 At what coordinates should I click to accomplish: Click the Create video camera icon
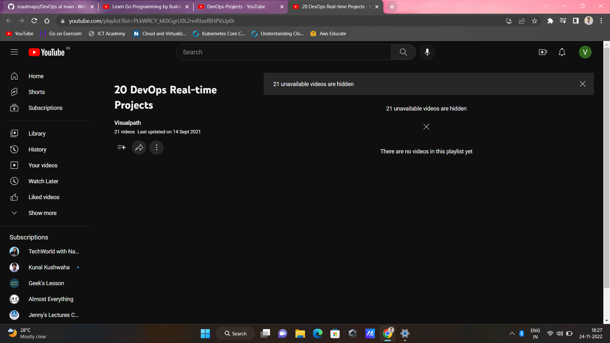point(543,52)
